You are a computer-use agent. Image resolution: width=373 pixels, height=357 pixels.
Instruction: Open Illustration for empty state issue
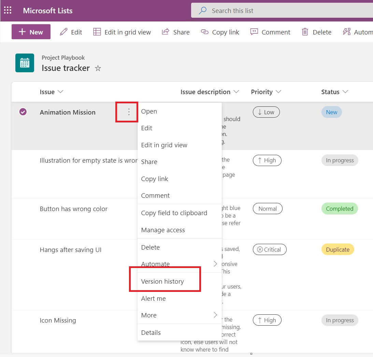88,161
